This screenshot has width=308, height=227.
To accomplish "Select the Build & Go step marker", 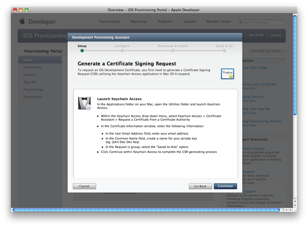I will [224, 51].
